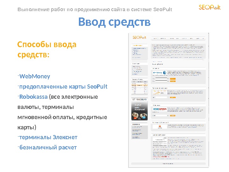The width and height of the screenshot is (229, 172).
Task: Click the 'Ввод средств' slide title
Action: (114, 22)
